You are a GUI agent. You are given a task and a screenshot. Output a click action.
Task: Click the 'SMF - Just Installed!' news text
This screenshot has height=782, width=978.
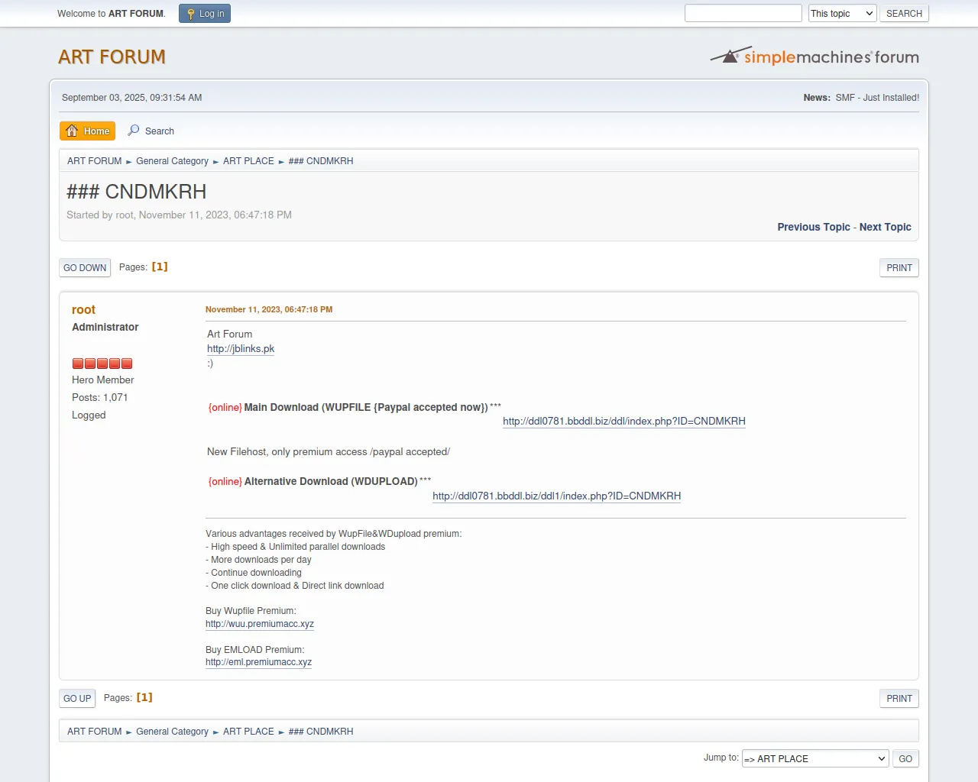[877, 98]
